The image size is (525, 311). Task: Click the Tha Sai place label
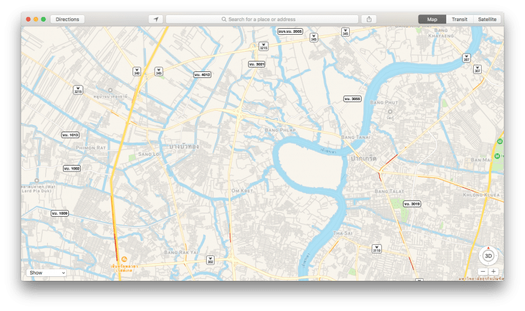pyautogui.click(x=343, y=233)
